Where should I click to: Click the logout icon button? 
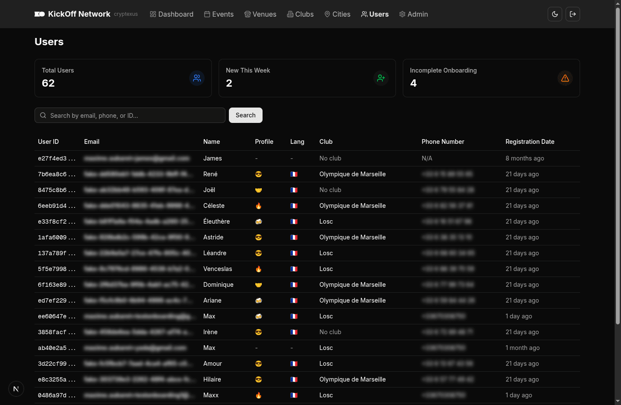573,14
